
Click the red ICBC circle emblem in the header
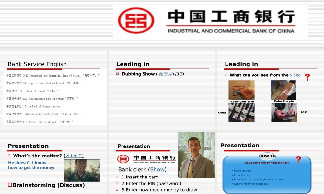point(136,20)
